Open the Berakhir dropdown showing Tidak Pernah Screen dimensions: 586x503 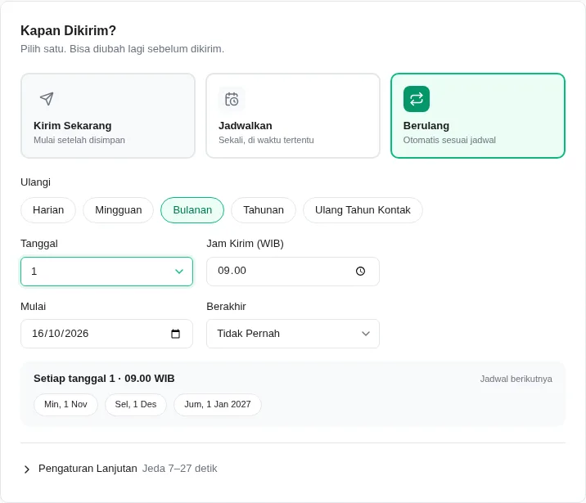coord(293,334)
